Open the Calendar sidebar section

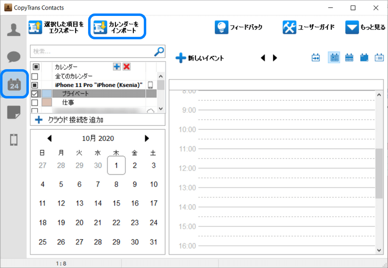point(14,84)
